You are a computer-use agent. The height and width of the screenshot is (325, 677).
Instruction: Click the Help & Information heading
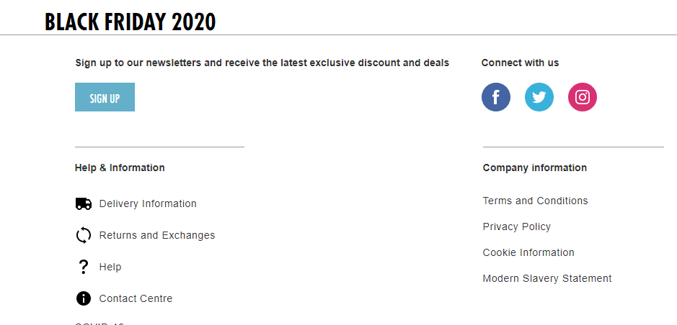(120, 168)
